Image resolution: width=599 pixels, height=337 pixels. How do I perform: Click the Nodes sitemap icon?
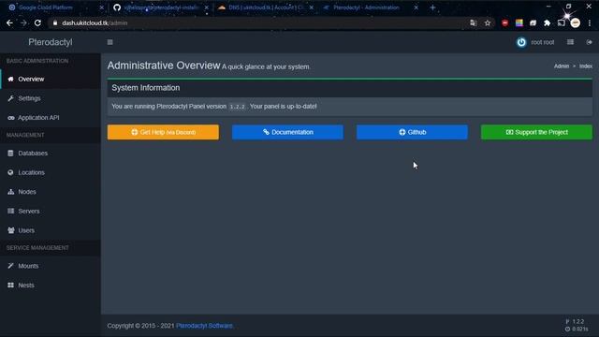10,192
